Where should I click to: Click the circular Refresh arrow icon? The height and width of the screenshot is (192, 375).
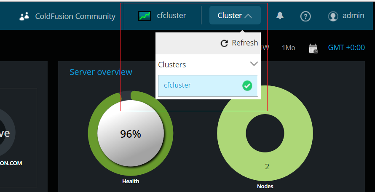click(225, 43)
